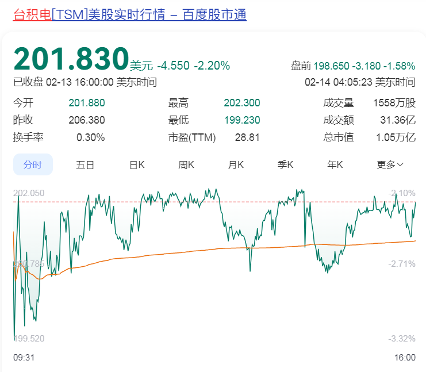Screen dimensions: 426x372
Task: Click the pre-market timestamp 02-14 04:05:23
Action: click(338, 82)
